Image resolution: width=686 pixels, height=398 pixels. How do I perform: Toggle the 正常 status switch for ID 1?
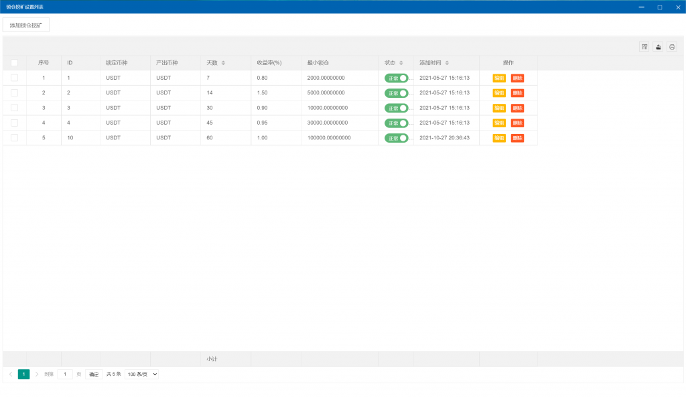click(396, 78)
